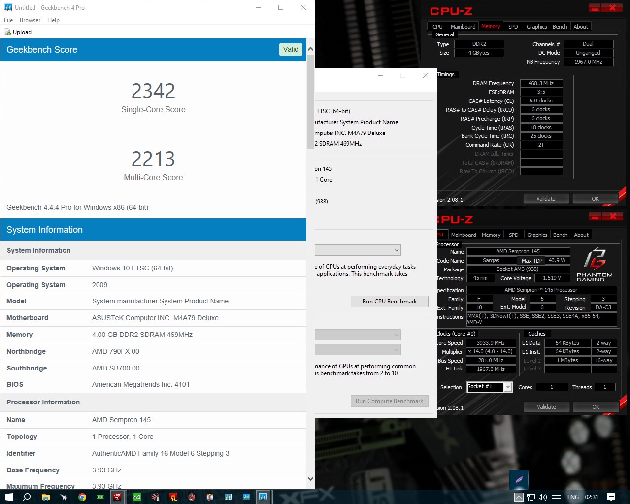Click Validate in lower CPU-Z window
The image size is (630, 504).
point(546,407)
